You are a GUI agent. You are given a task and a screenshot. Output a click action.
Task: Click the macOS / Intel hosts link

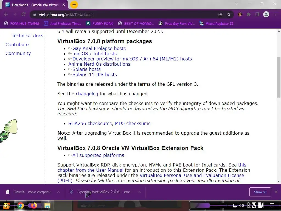(94, 54)
